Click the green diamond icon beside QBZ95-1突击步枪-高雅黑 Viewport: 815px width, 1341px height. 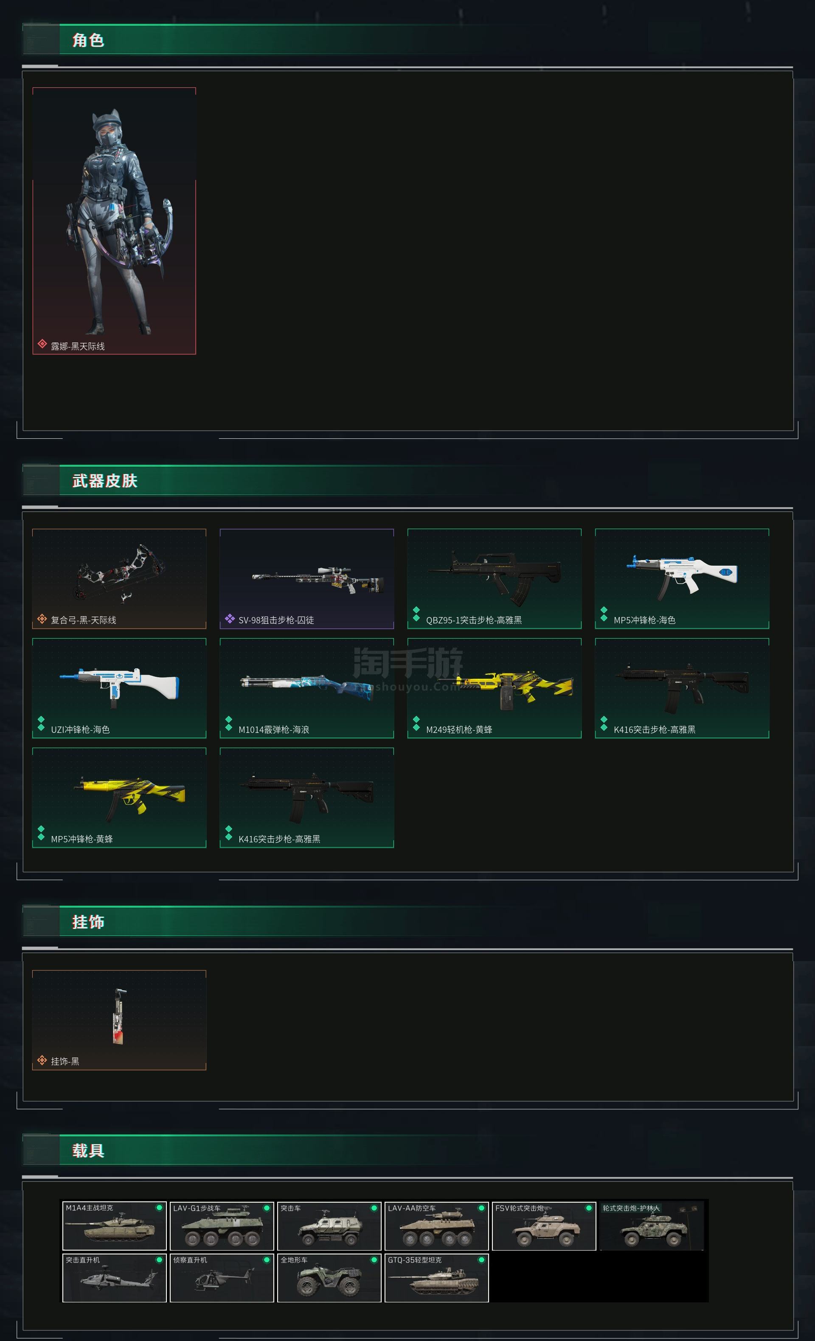416,614
